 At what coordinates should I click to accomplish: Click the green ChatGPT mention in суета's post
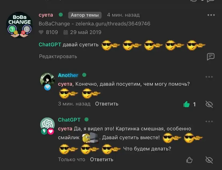click(50, 44)
